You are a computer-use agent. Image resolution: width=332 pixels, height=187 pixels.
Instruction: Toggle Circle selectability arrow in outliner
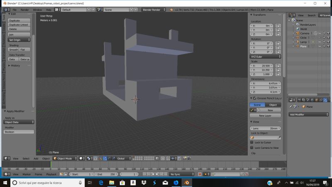click(x=324, y=37)
